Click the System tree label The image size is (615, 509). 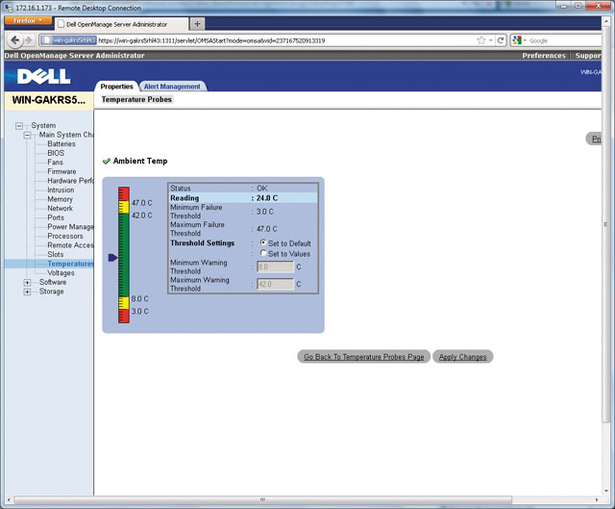[x=43, y=126]
